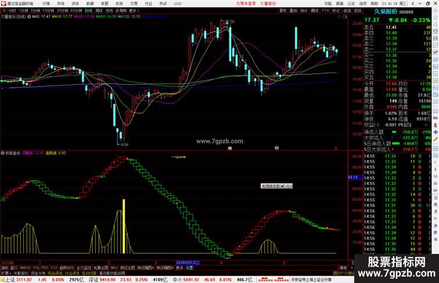Click the chart settings circle icon beside 久量股份(日线)
The height and width of the screenshot is (283, 439).
(x=29, y=17)
